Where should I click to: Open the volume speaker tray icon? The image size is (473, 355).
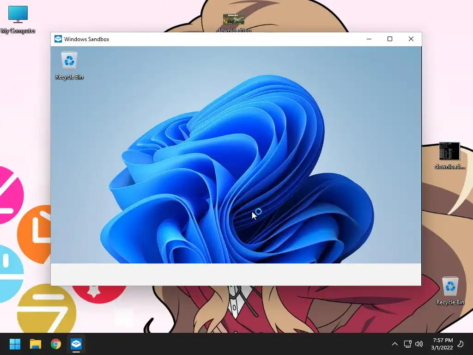[418, 344]
